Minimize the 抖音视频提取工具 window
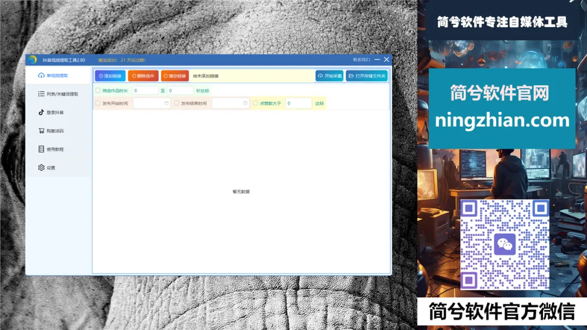The image size is (587, 330). pos(377,59)
